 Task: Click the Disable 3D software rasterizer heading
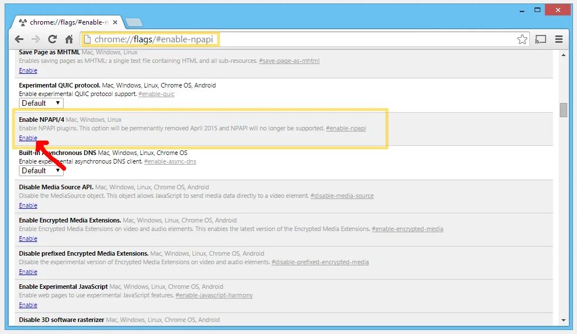(x=61, y=320)
